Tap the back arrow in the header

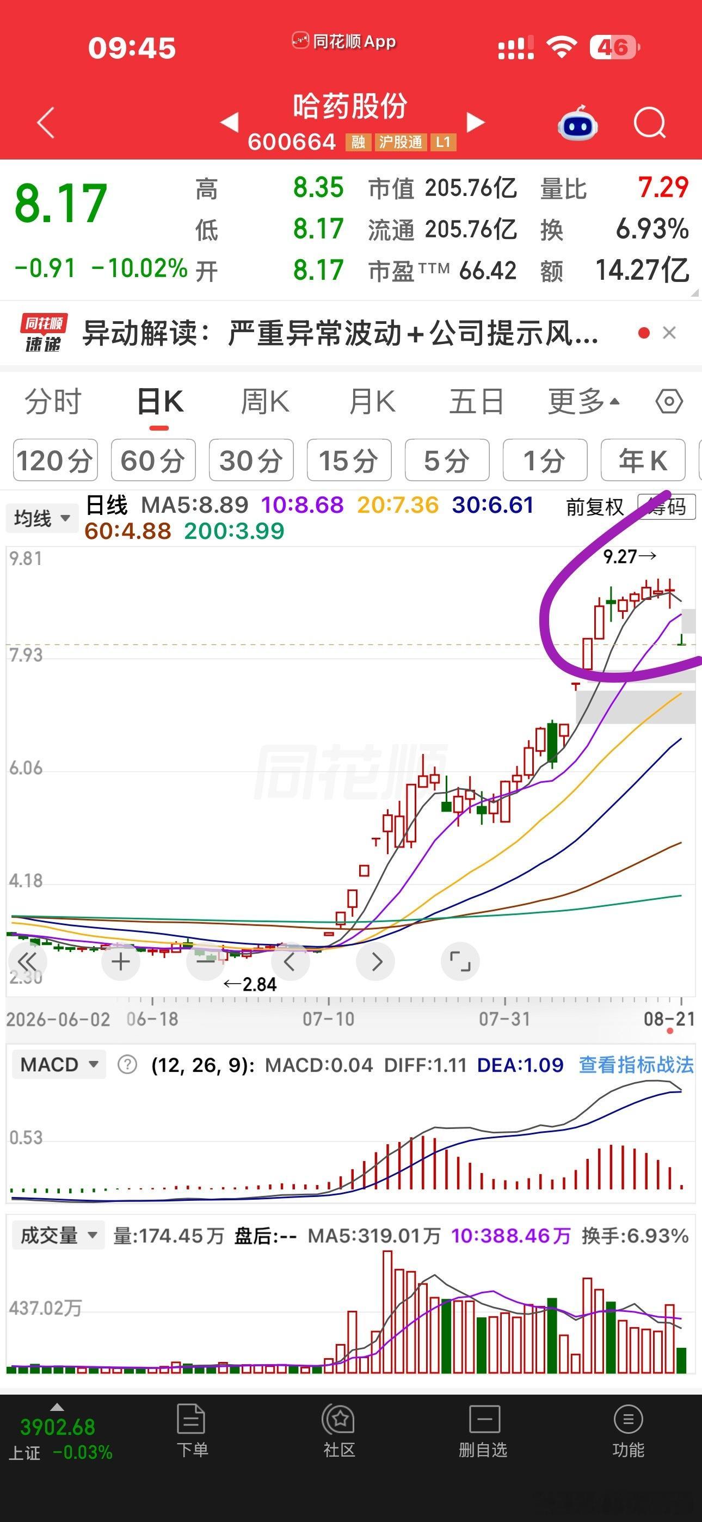46,122
